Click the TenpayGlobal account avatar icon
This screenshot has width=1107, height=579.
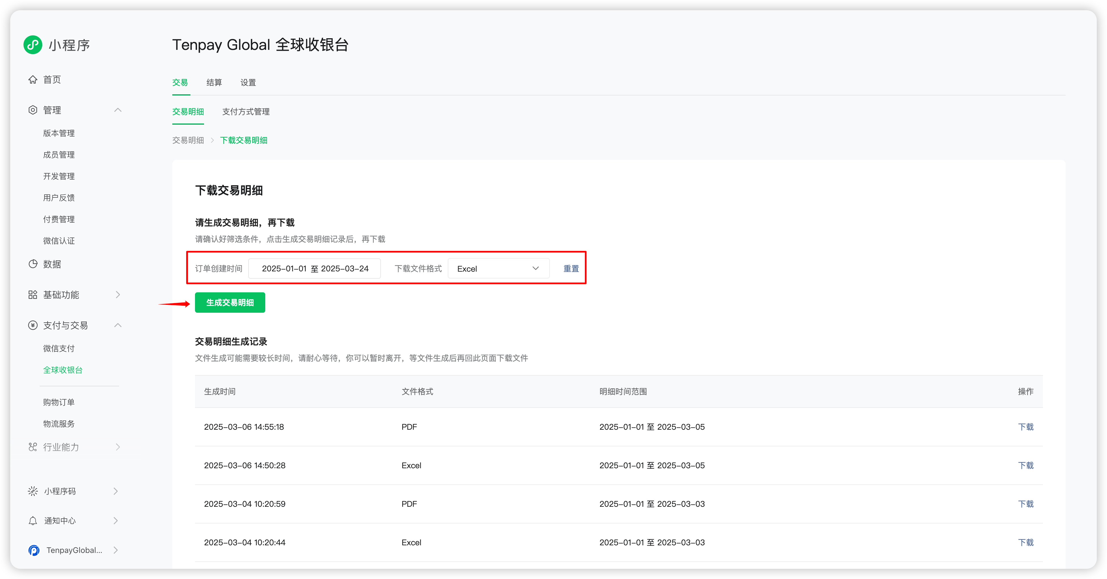click(34, 550)
